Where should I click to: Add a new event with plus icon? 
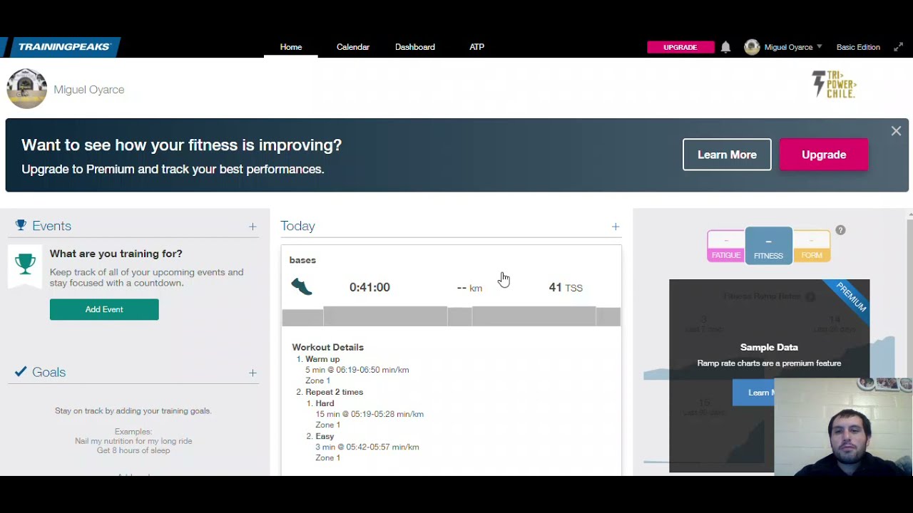point(253,227)
